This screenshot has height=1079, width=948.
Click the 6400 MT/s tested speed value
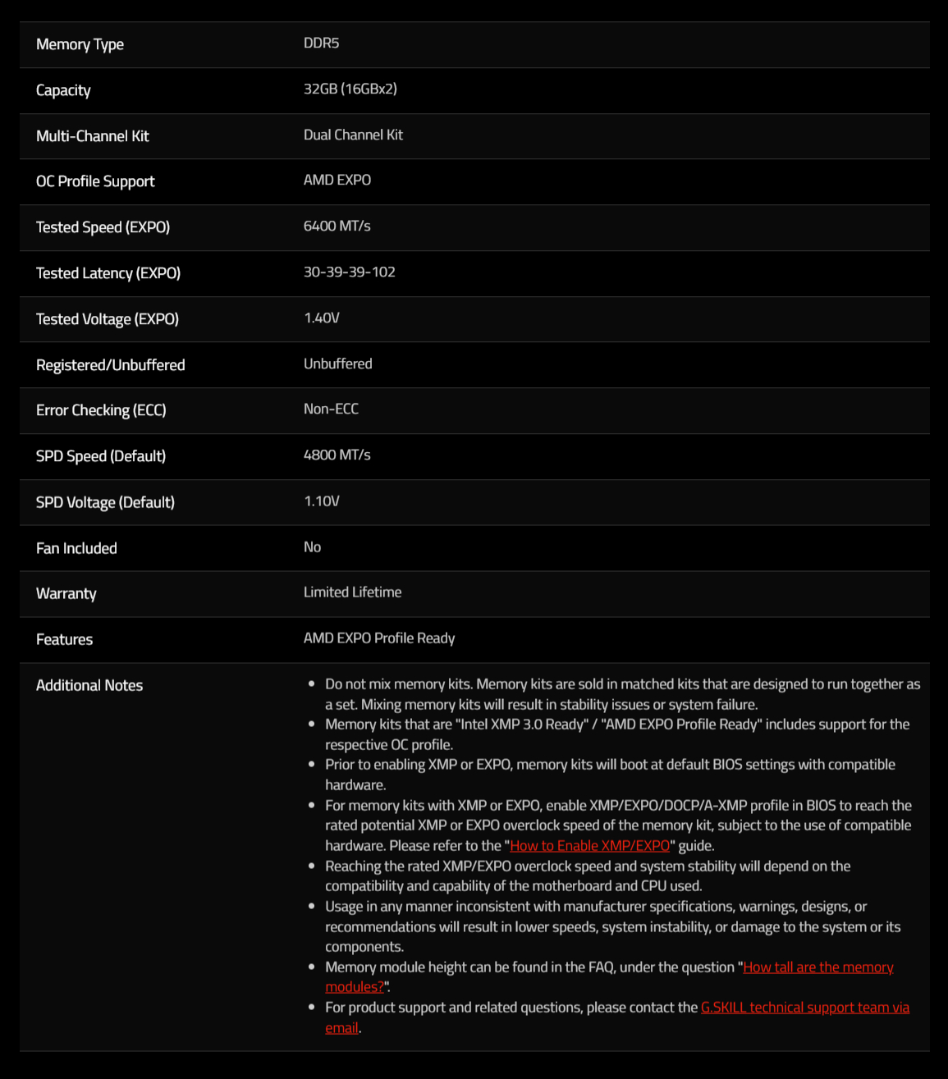coord(337,226)
